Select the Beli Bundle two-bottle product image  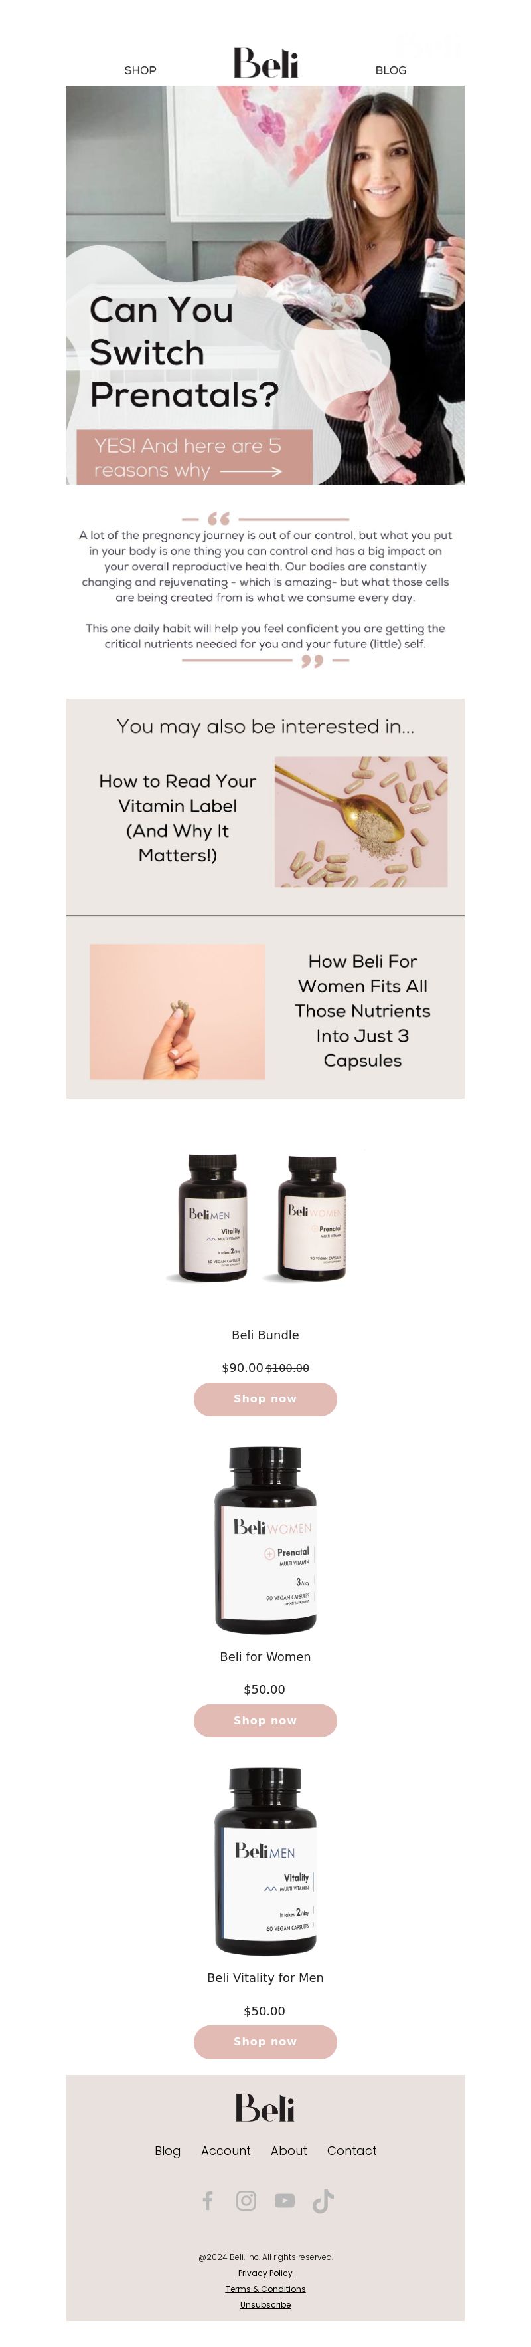[265, 1218]
